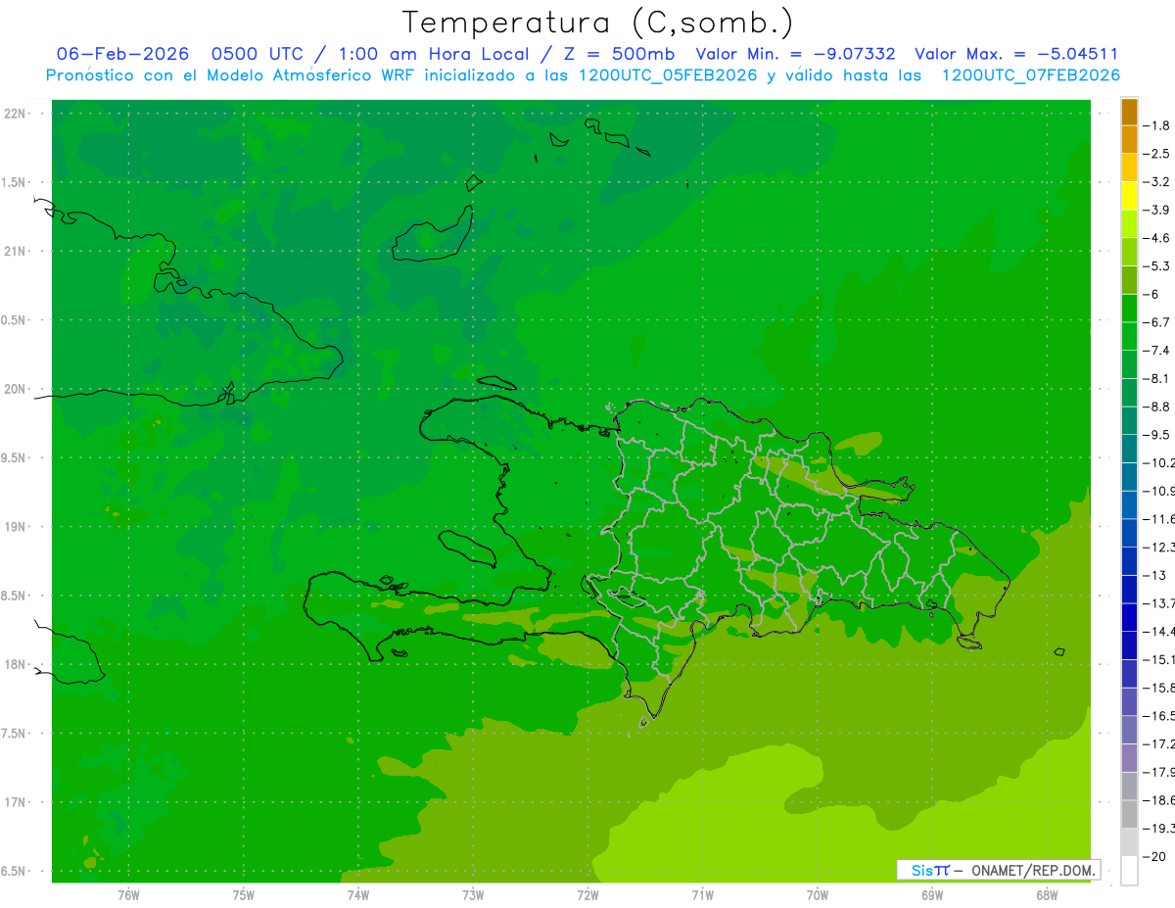Click the teal swatch between -9.5 and -10.2

click(1129, 449)
